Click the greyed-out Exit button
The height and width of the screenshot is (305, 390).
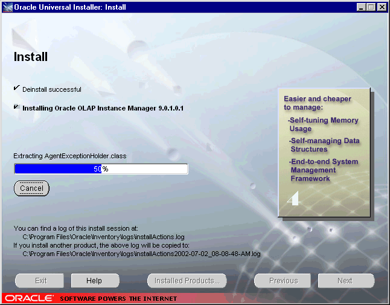(39, 281)
